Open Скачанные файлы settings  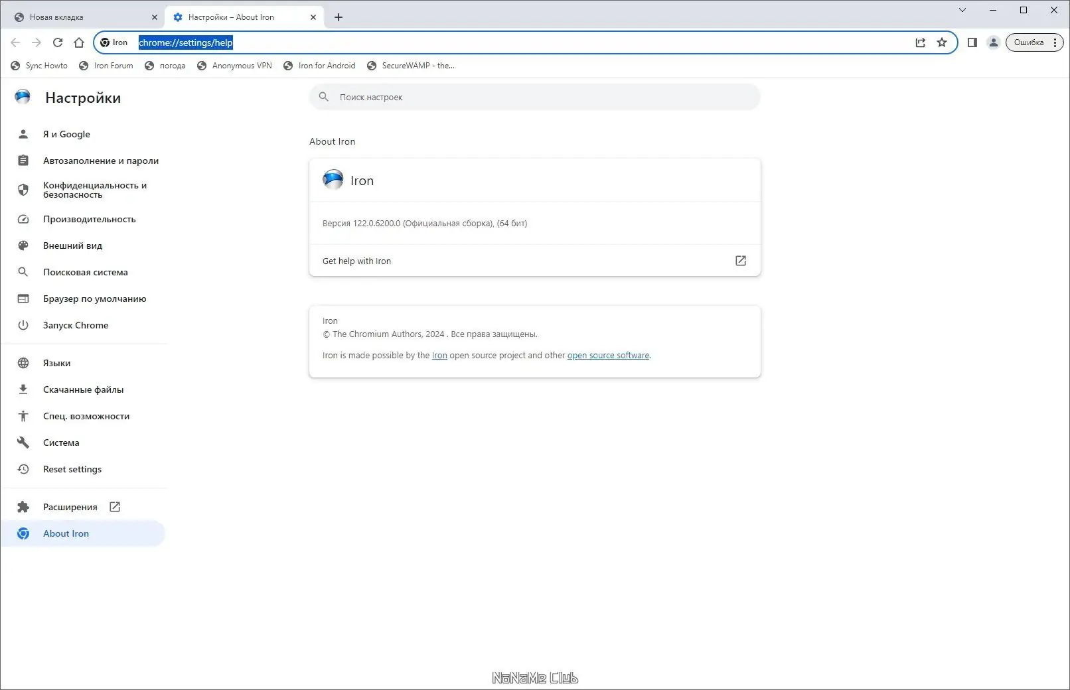(x=84, y=389)
